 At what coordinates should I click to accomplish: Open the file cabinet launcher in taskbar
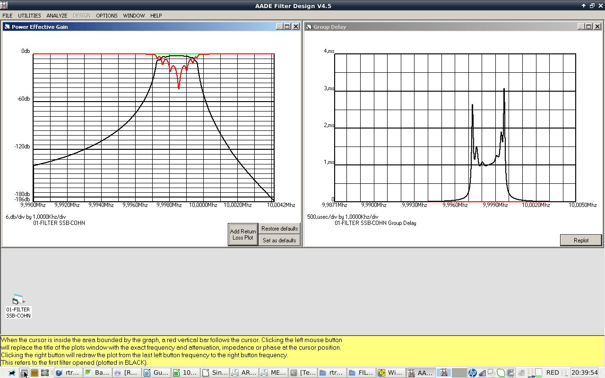35,373
